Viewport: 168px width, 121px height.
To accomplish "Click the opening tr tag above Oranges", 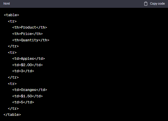I will (12, 84).
